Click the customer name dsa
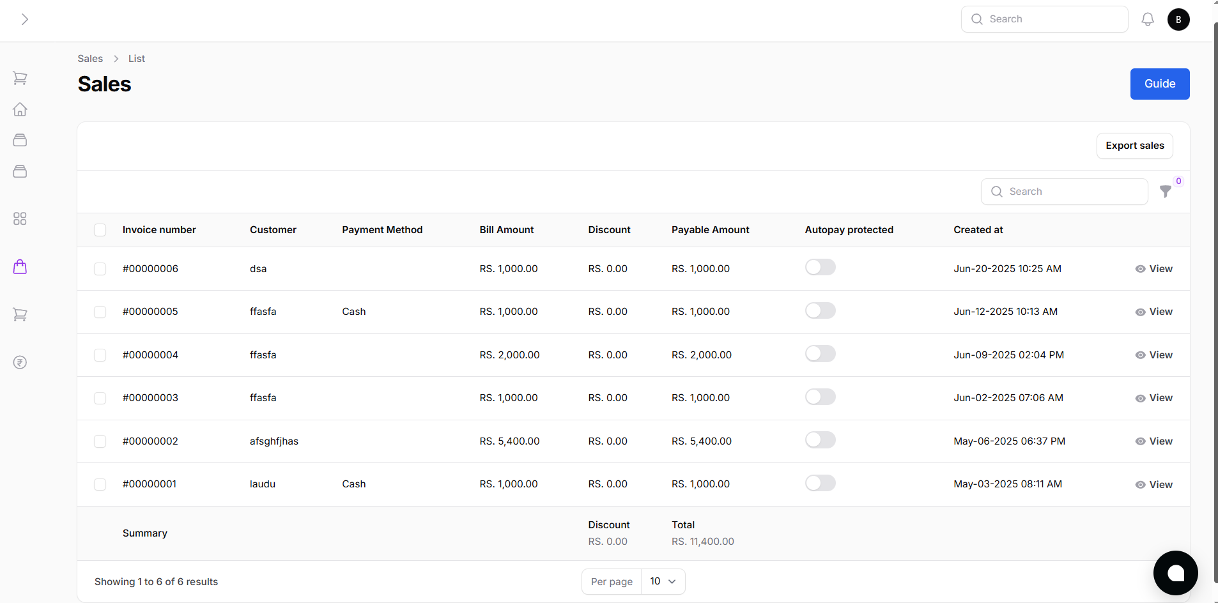Viewport: 1218px width, 603px height. (x=258, y=269)
